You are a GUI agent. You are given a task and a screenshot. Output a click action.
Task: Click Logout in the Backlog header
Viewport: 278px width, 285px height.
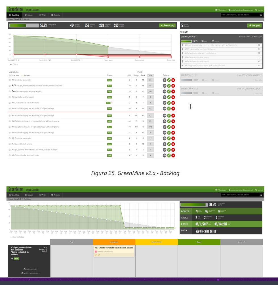pos(259,10)
